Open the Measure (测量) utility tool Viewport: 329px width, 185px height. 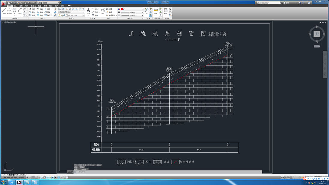coord(156,11)
